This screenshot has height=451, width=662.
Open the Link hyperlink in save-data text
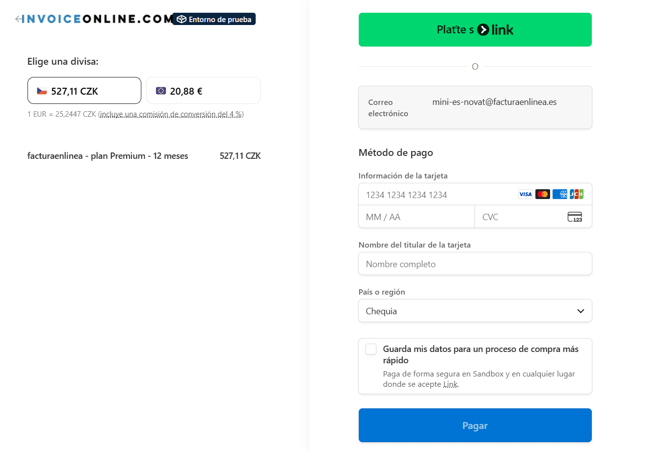click(450, 384)
